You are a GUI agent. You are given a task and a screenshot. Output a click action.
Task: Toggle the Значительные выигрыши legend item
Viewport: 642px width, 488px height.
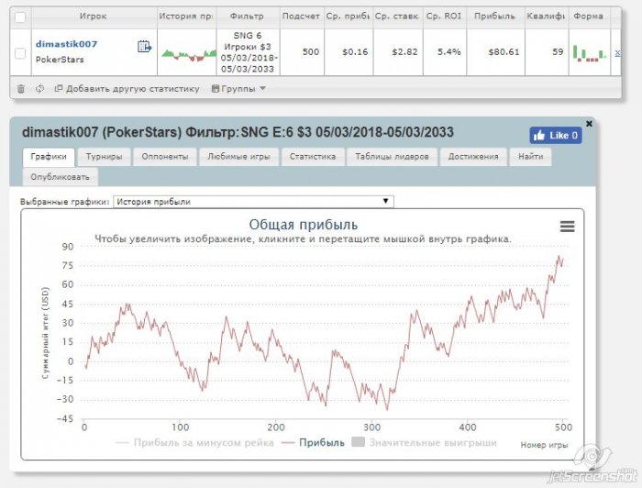[x=424, y=442]
